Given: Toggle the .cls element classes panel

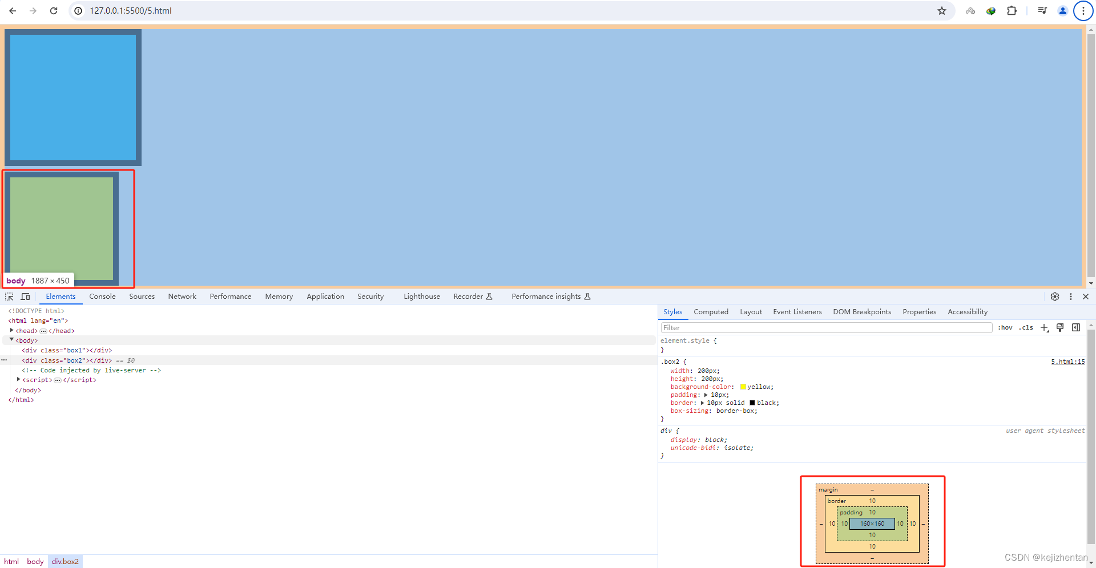Looking at the screenshot, I should [1026, 327].
